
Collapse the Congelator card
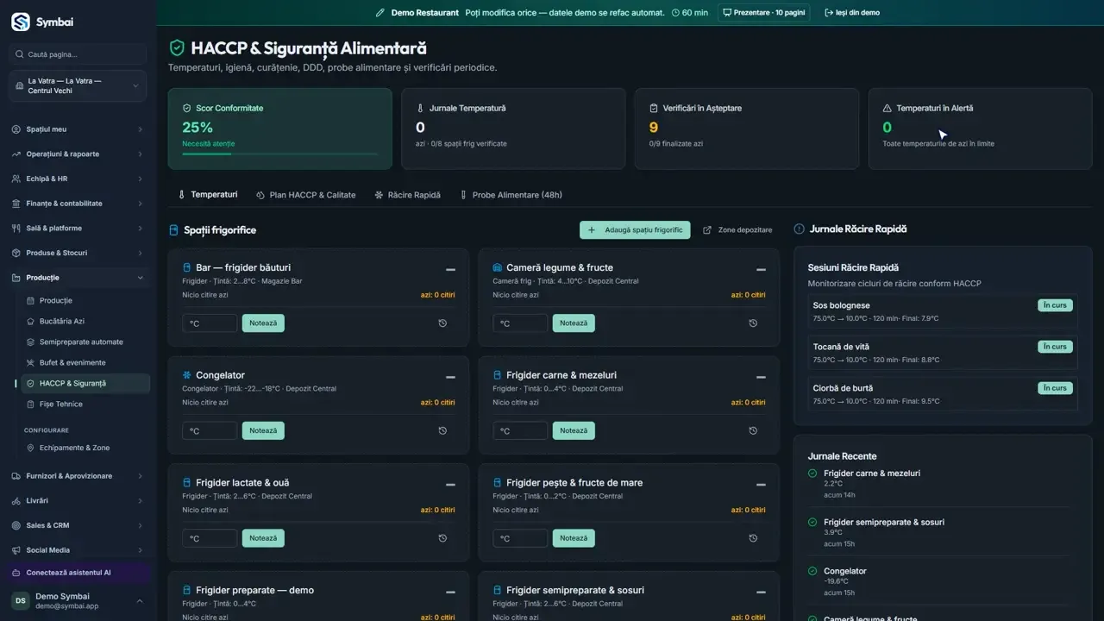click(x=450, y=377)
